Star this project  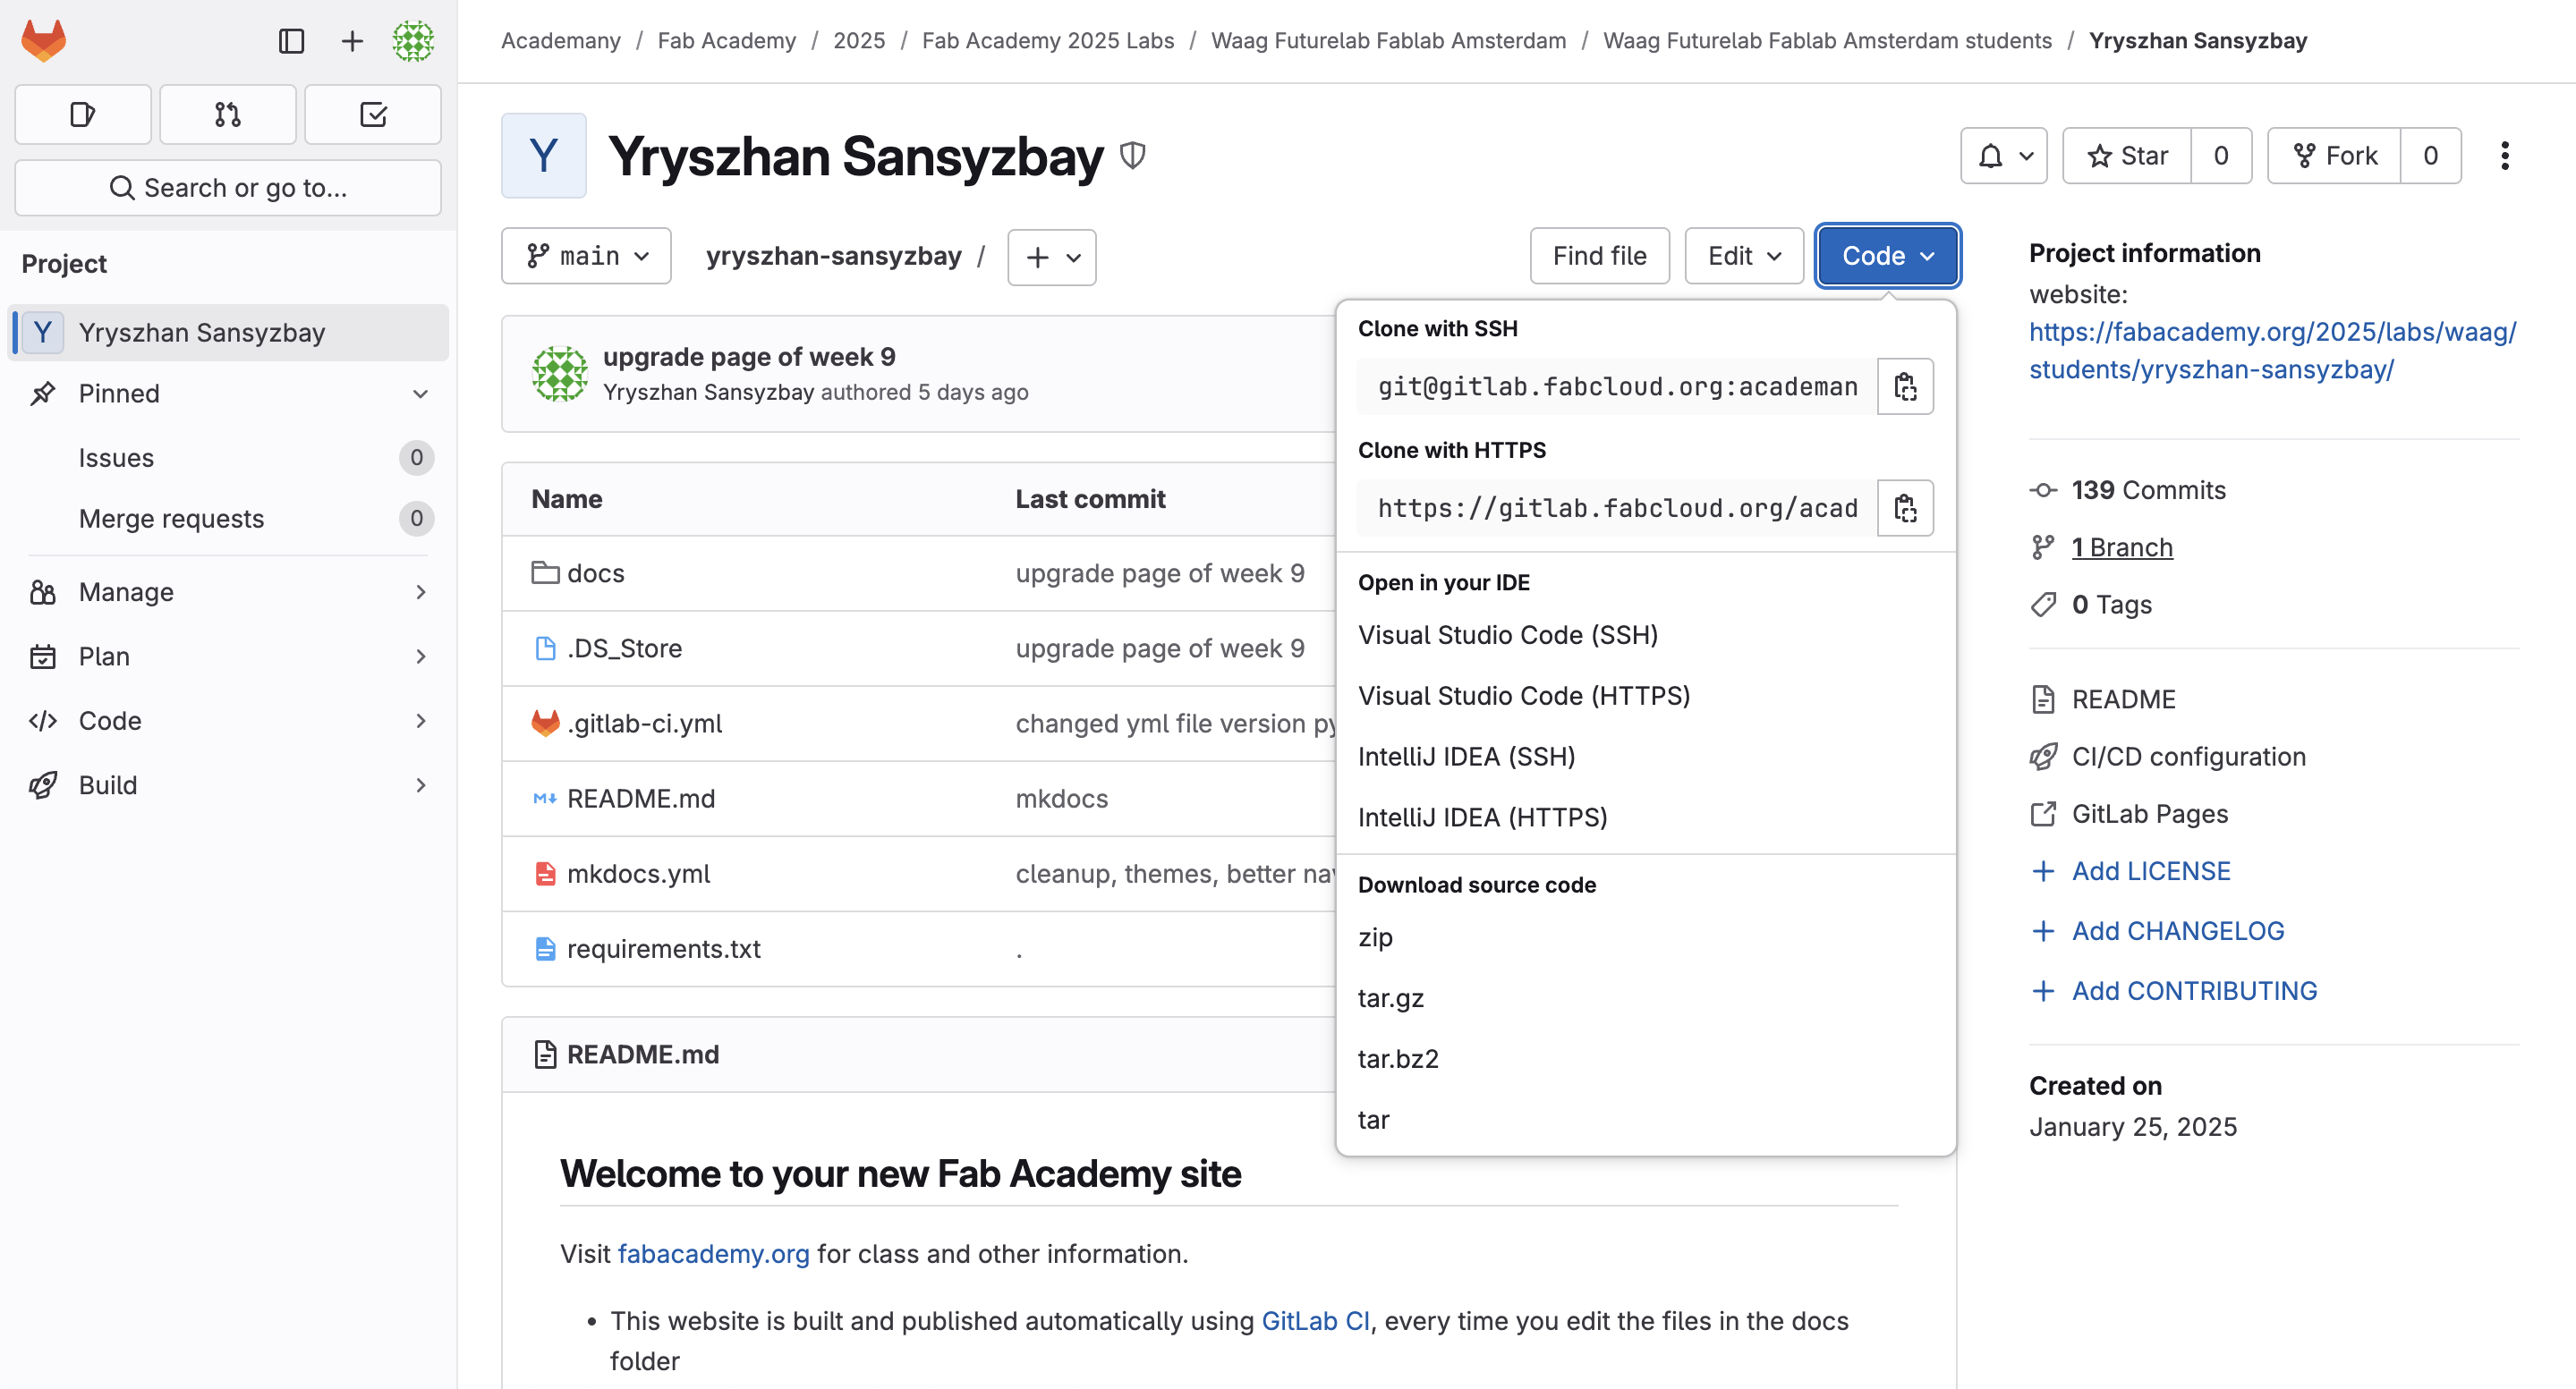2127,156
